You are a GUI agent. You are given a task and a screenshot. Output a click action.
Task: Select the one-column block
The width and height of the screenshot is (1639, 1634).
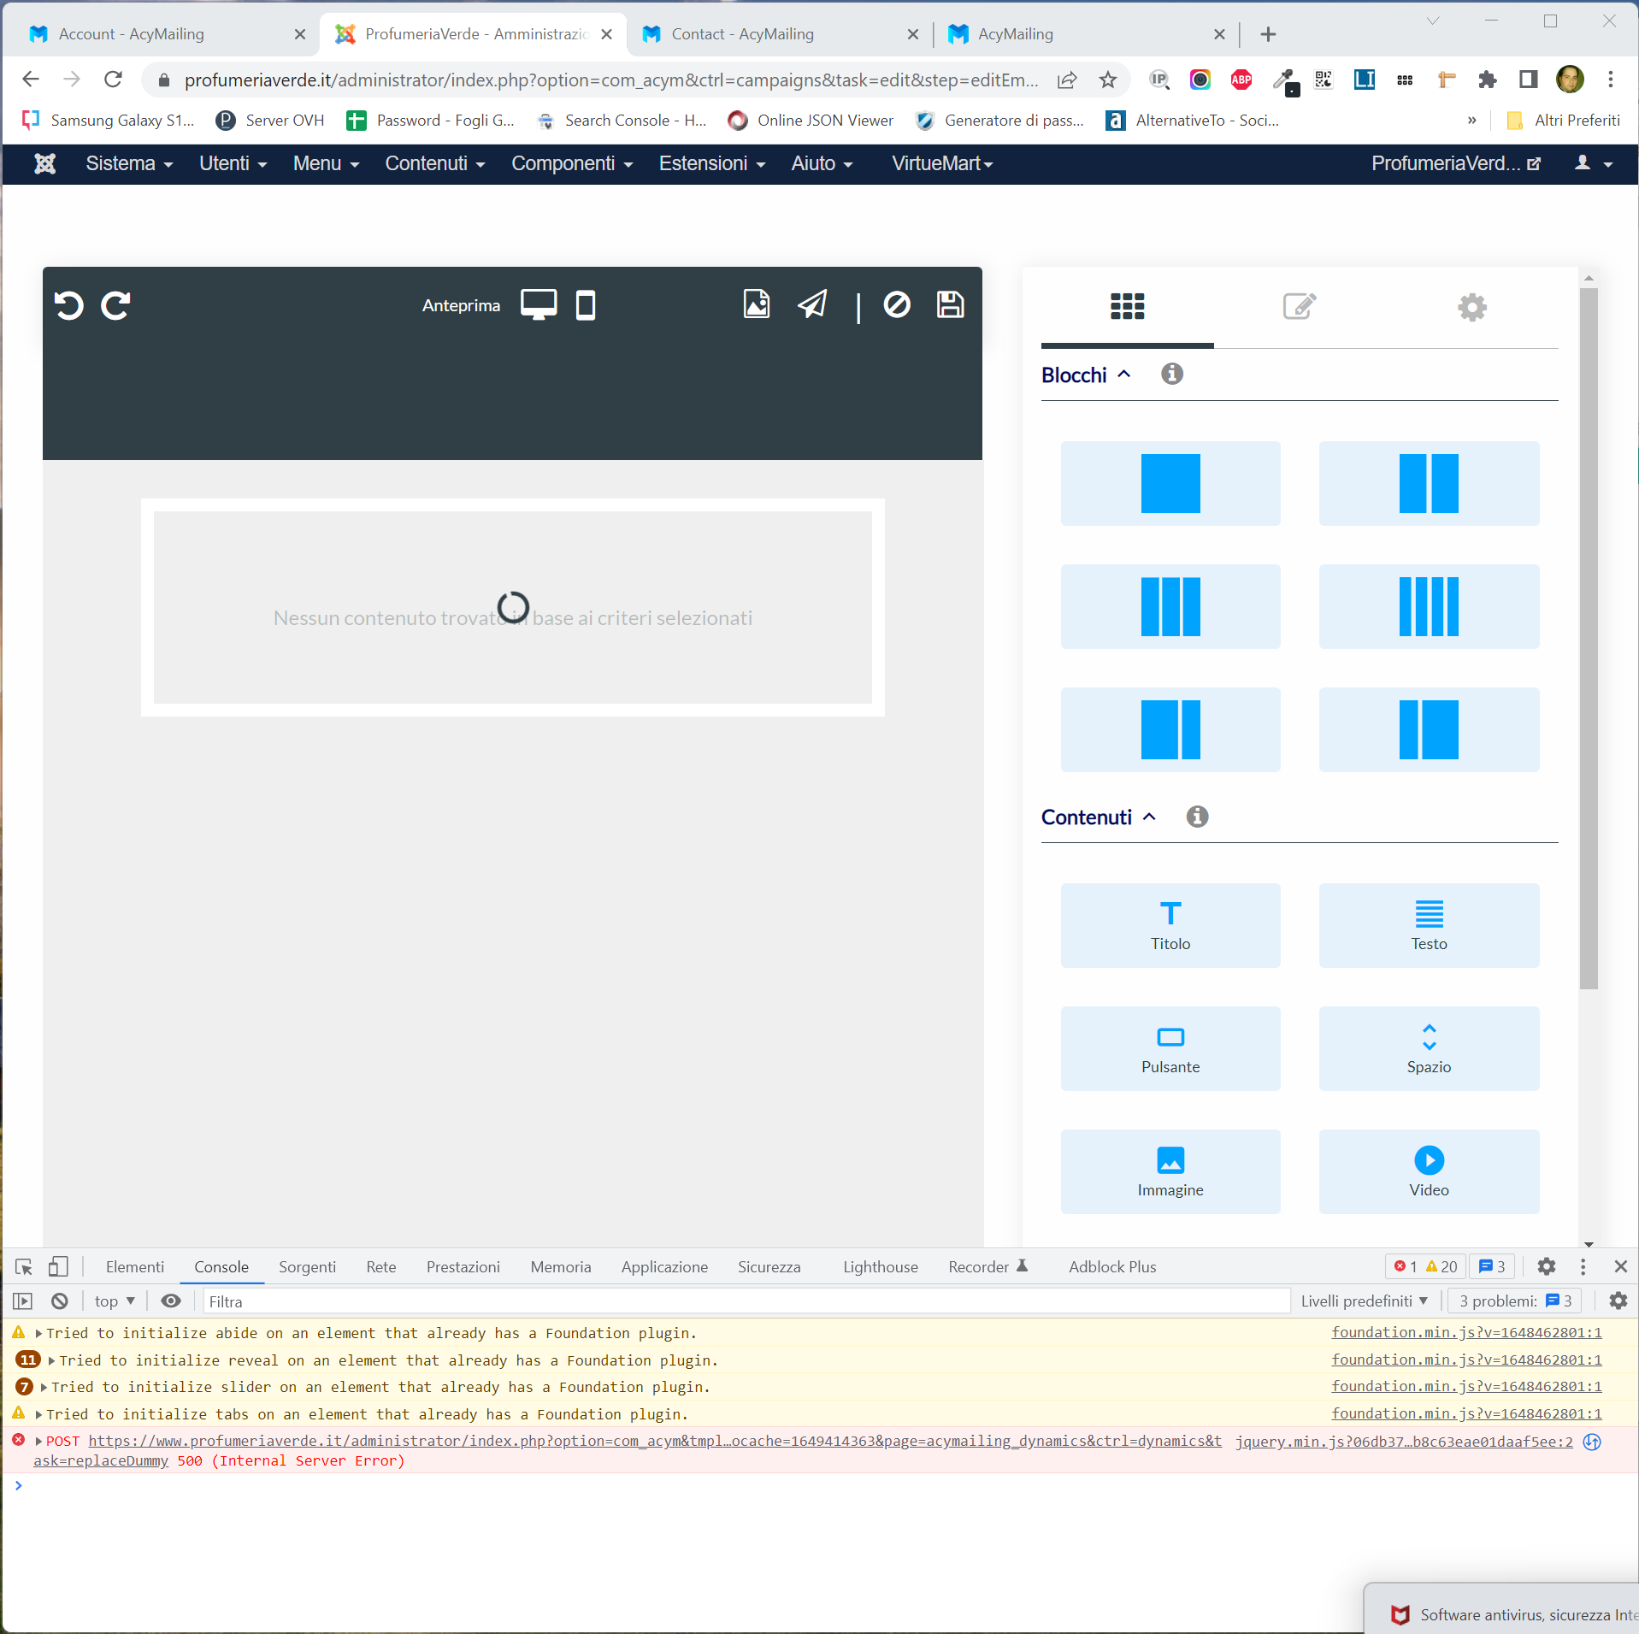1170,483
